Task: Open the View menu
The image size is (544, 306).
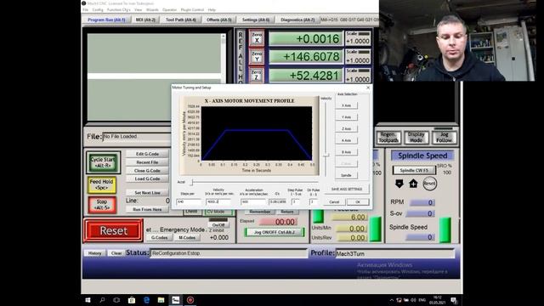Action: pos(138,10)
